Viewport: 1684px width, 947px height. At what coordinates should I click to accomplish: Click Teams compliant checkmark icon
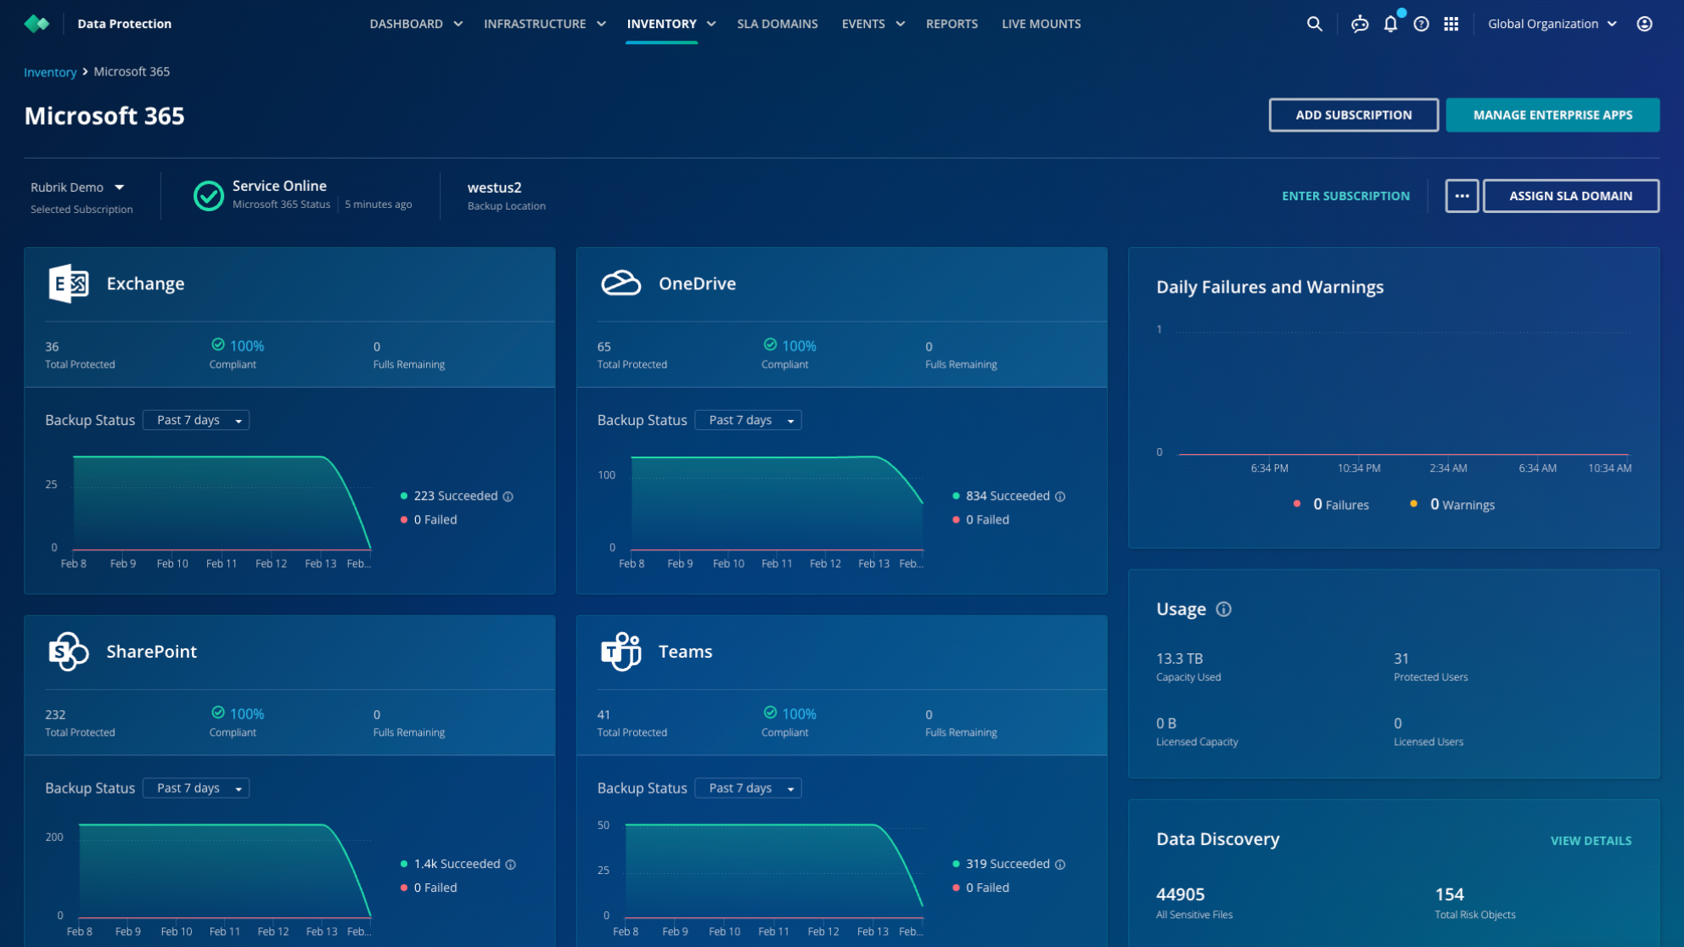[770, 713]
